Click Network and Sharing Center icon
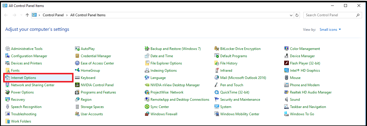Viewport: 367px width, 126px height. click(8, 85)
